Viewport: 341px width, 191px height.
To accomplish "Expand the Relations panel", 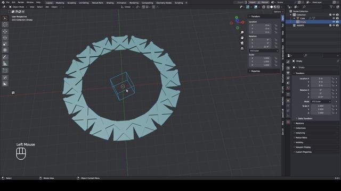I will coord(299,124).
